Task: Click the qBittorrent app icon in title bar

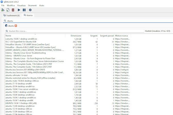Action: pos(2,2)
